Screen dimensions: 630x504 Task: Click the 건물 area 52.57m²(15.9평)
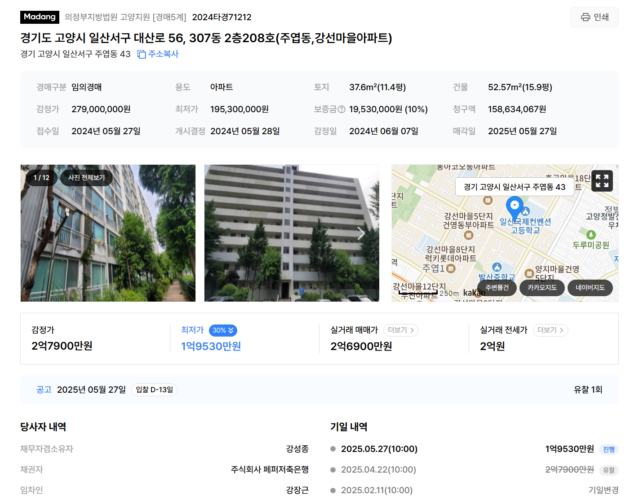pyautogui.click(x=520, y=87)
